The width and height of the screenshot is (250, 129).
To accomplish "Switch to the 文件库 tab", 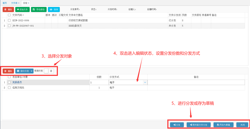I will coord(15,3).
